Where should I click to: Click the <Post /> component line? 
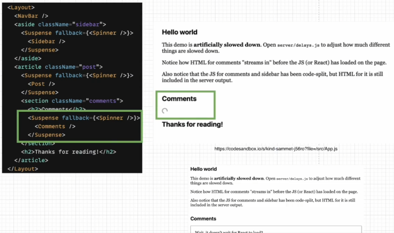coord(41,84)
